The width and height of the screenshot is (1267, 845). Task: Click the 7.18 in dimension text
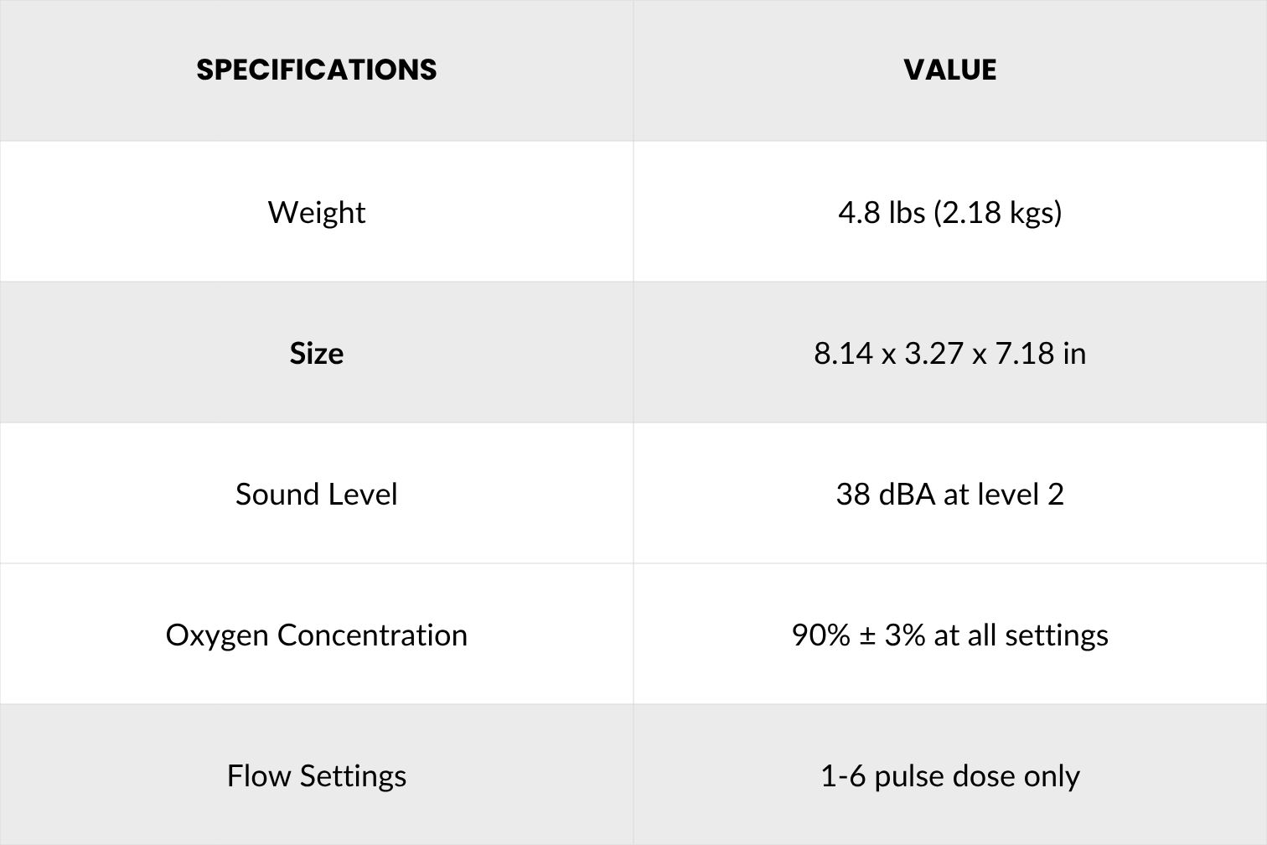click(1041, 353)
